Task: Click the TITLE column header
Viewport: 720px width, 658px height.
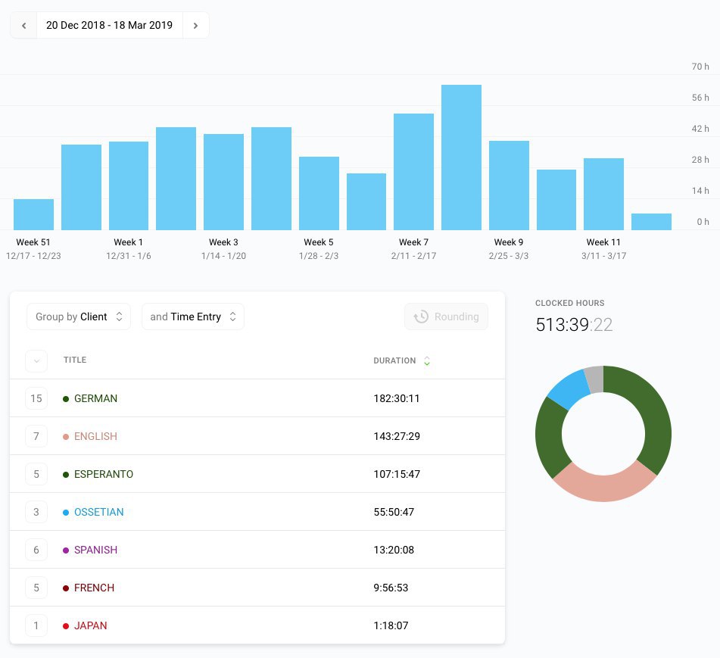Action: point(75,360)
